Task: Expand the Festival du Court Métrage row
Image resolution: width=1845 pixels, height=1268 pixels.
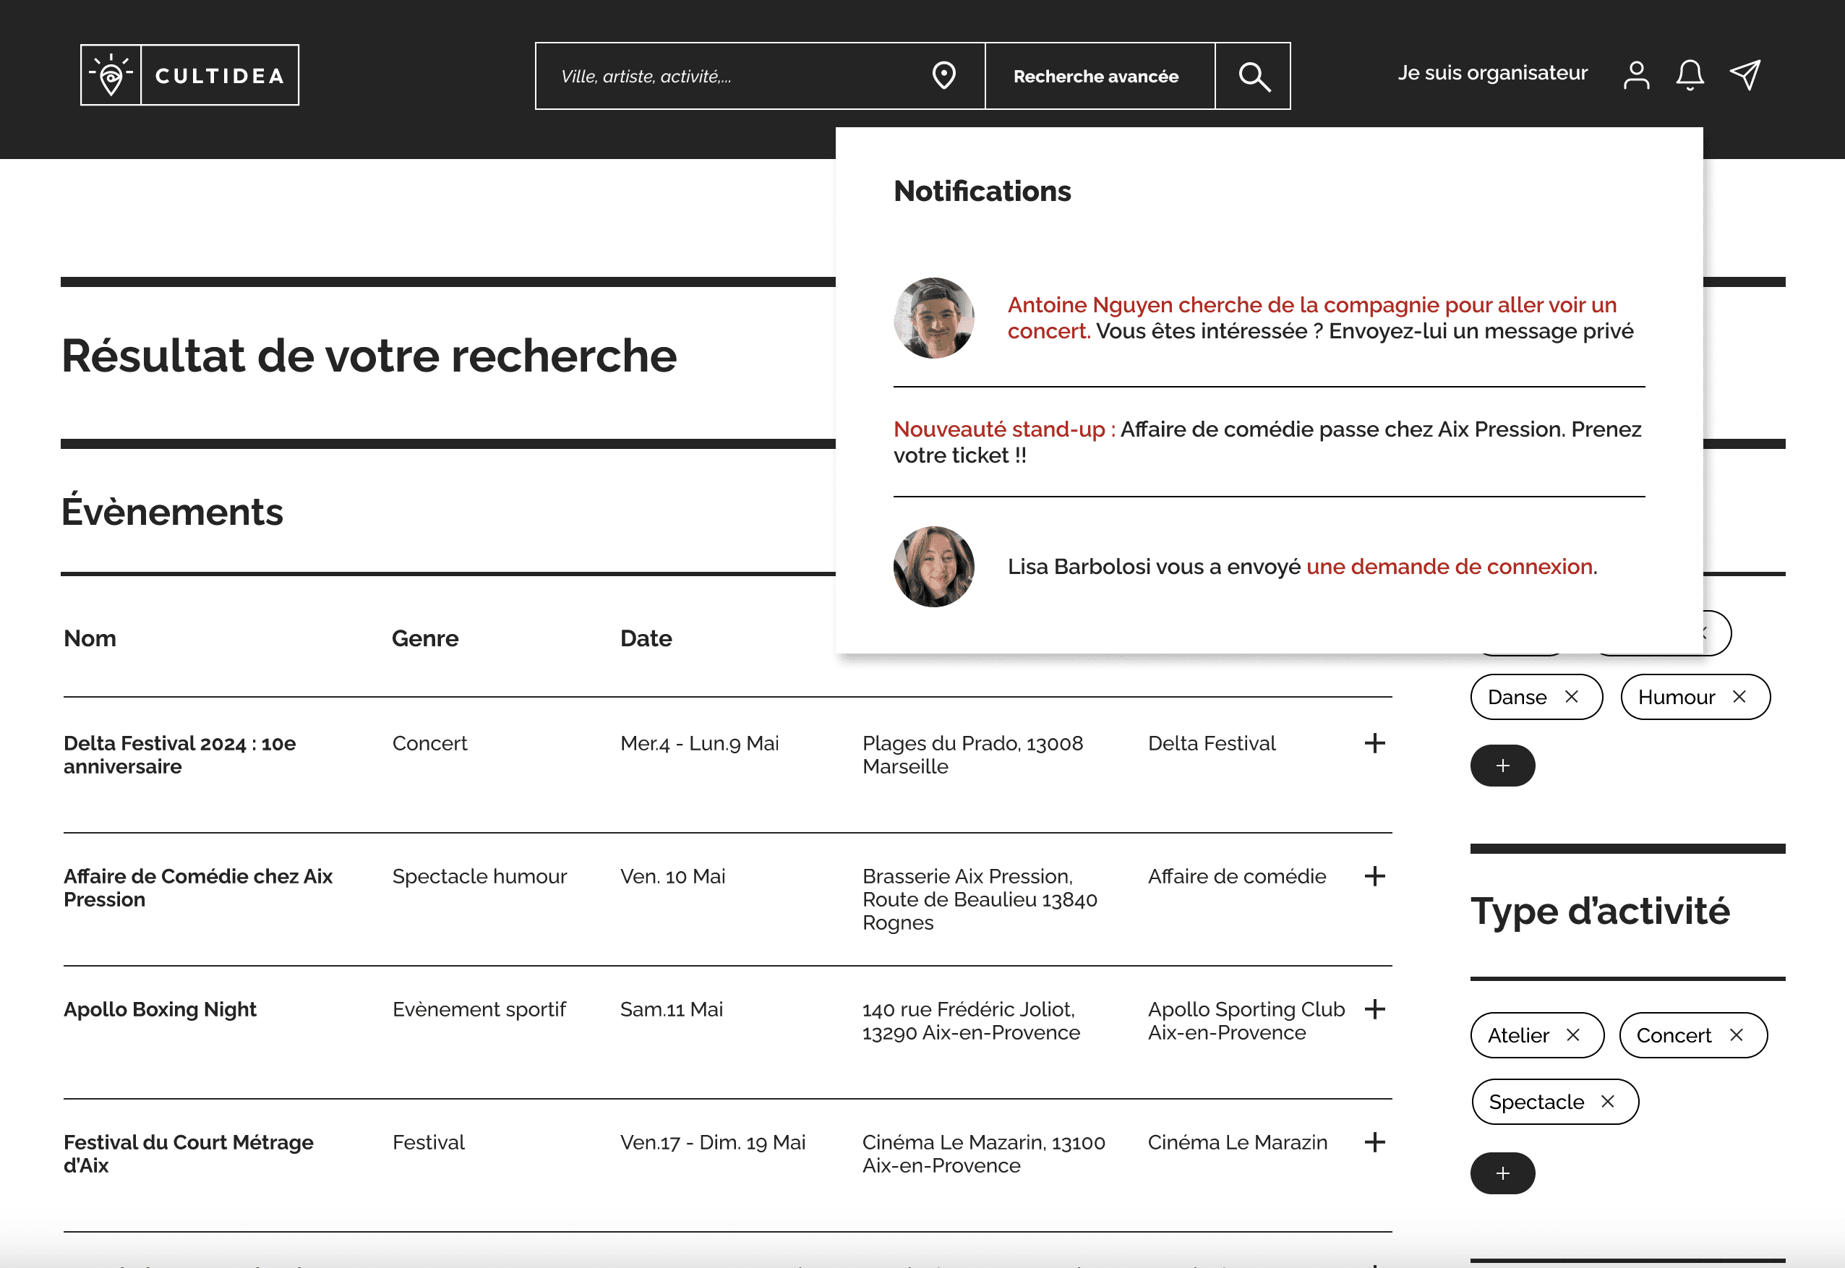Action: coord(1374,1141)
